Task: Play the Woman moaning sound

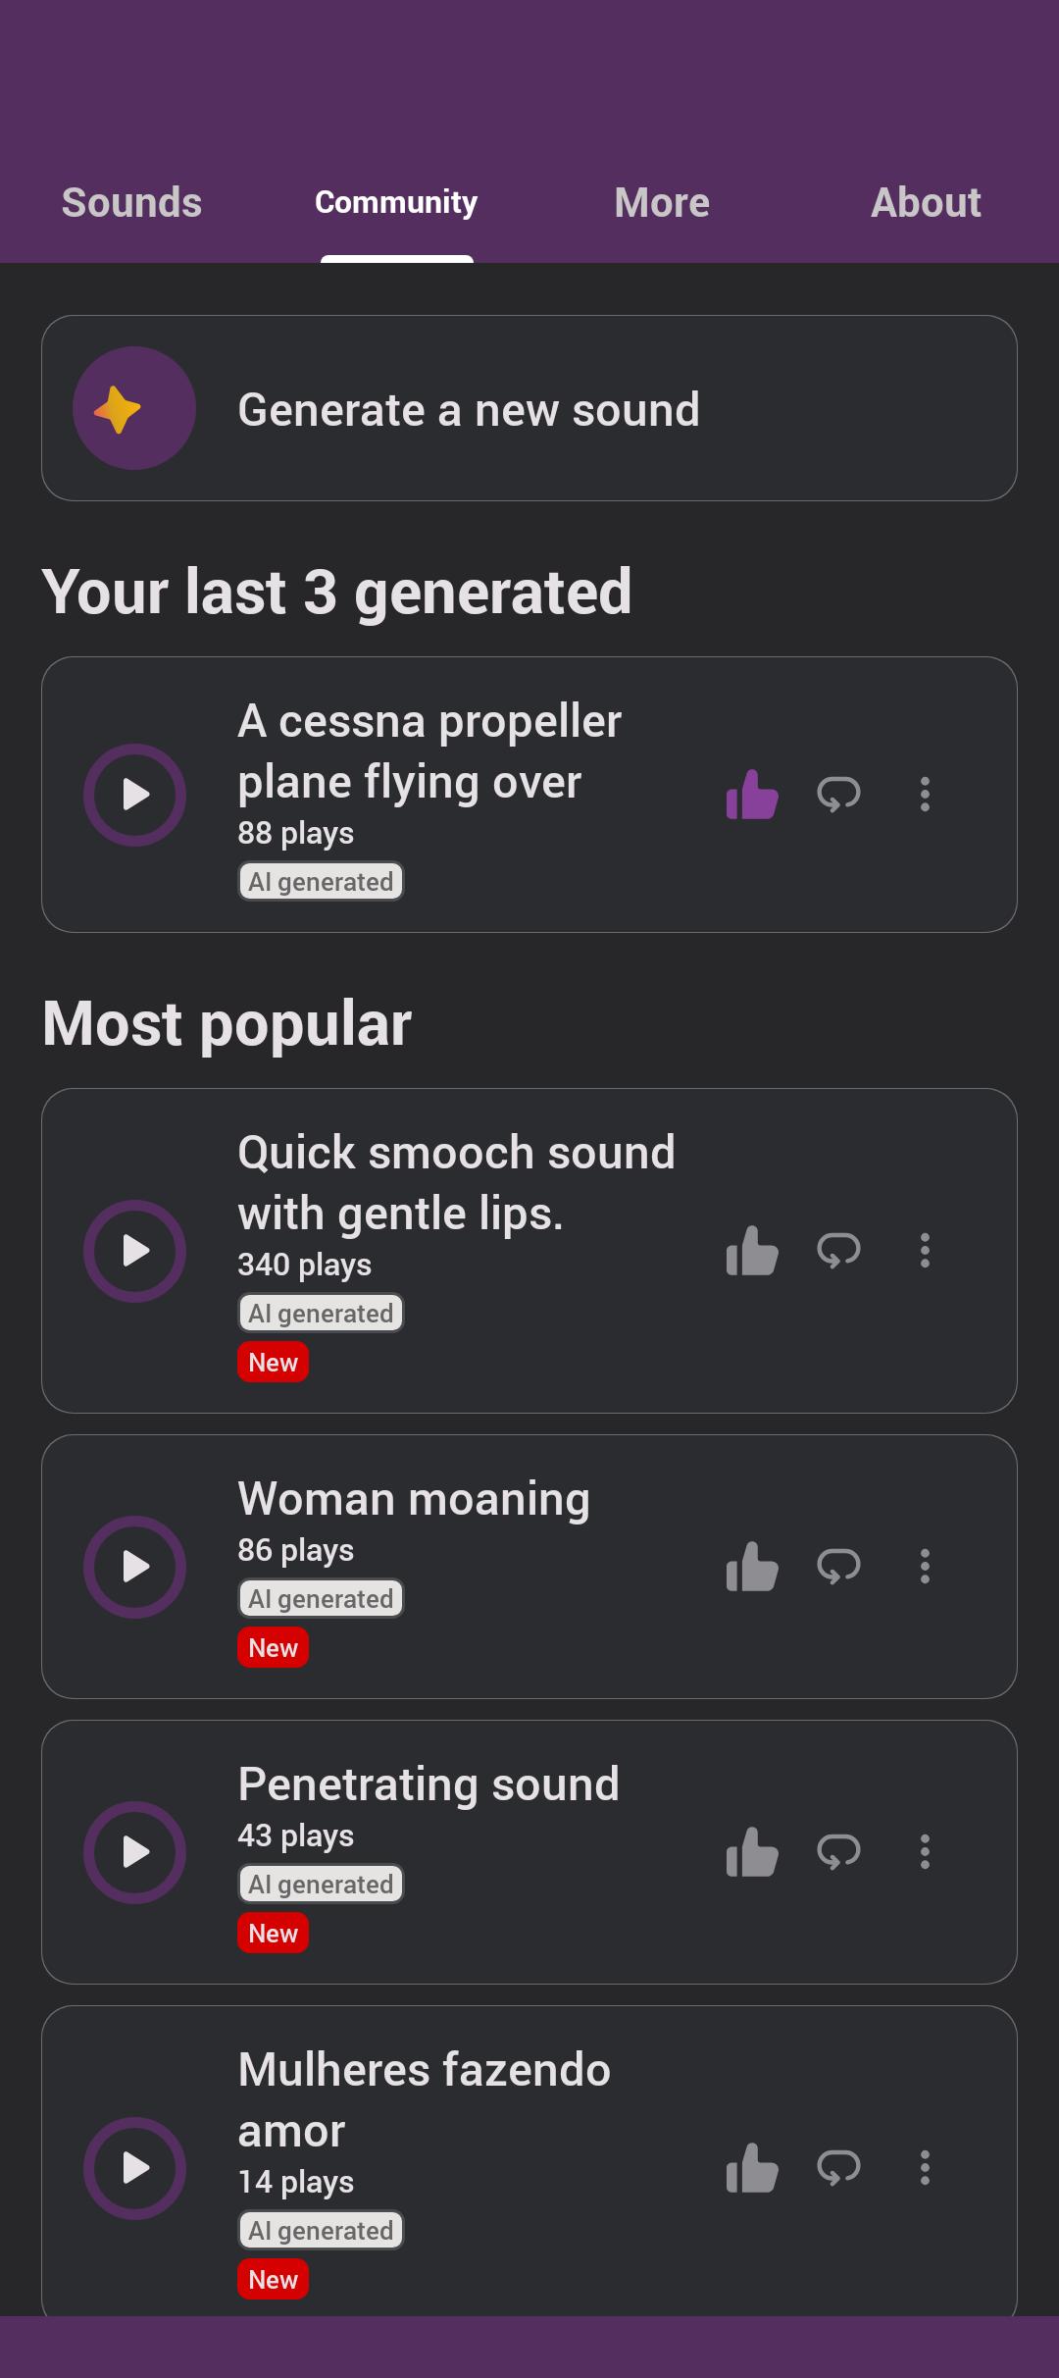Action: coord(134,1567)
